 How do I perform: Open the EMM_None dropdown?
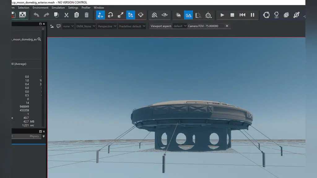tap(85, 26)
